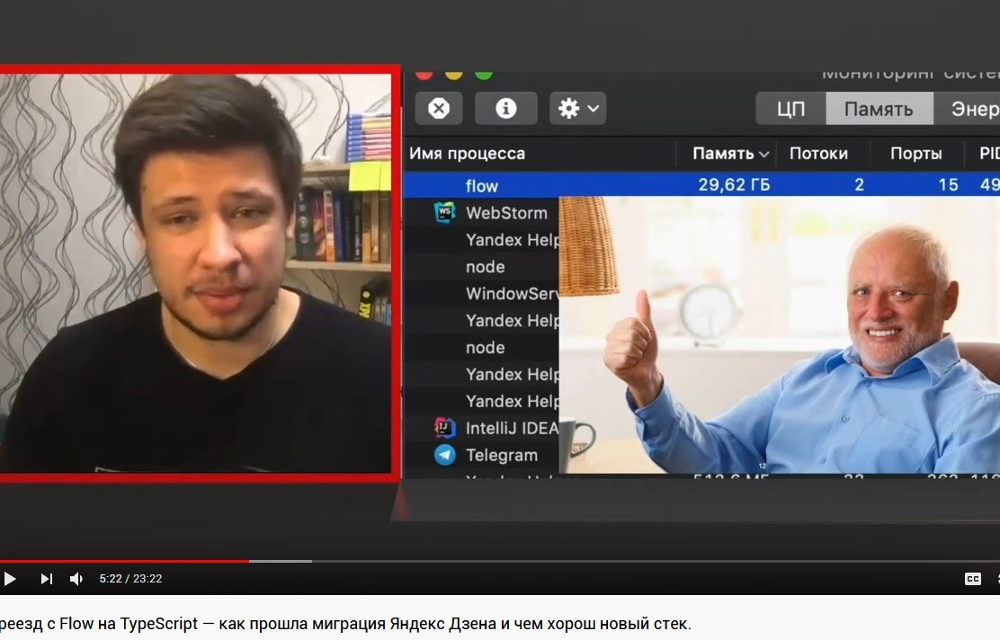Sort by the Память column header

pyautogui.click(x=729, y=154)
